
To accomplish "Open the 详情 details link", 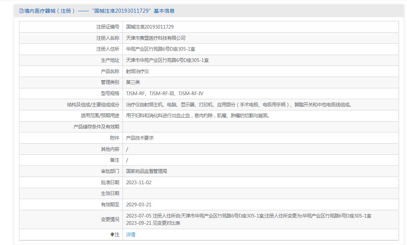I will 130,235.
